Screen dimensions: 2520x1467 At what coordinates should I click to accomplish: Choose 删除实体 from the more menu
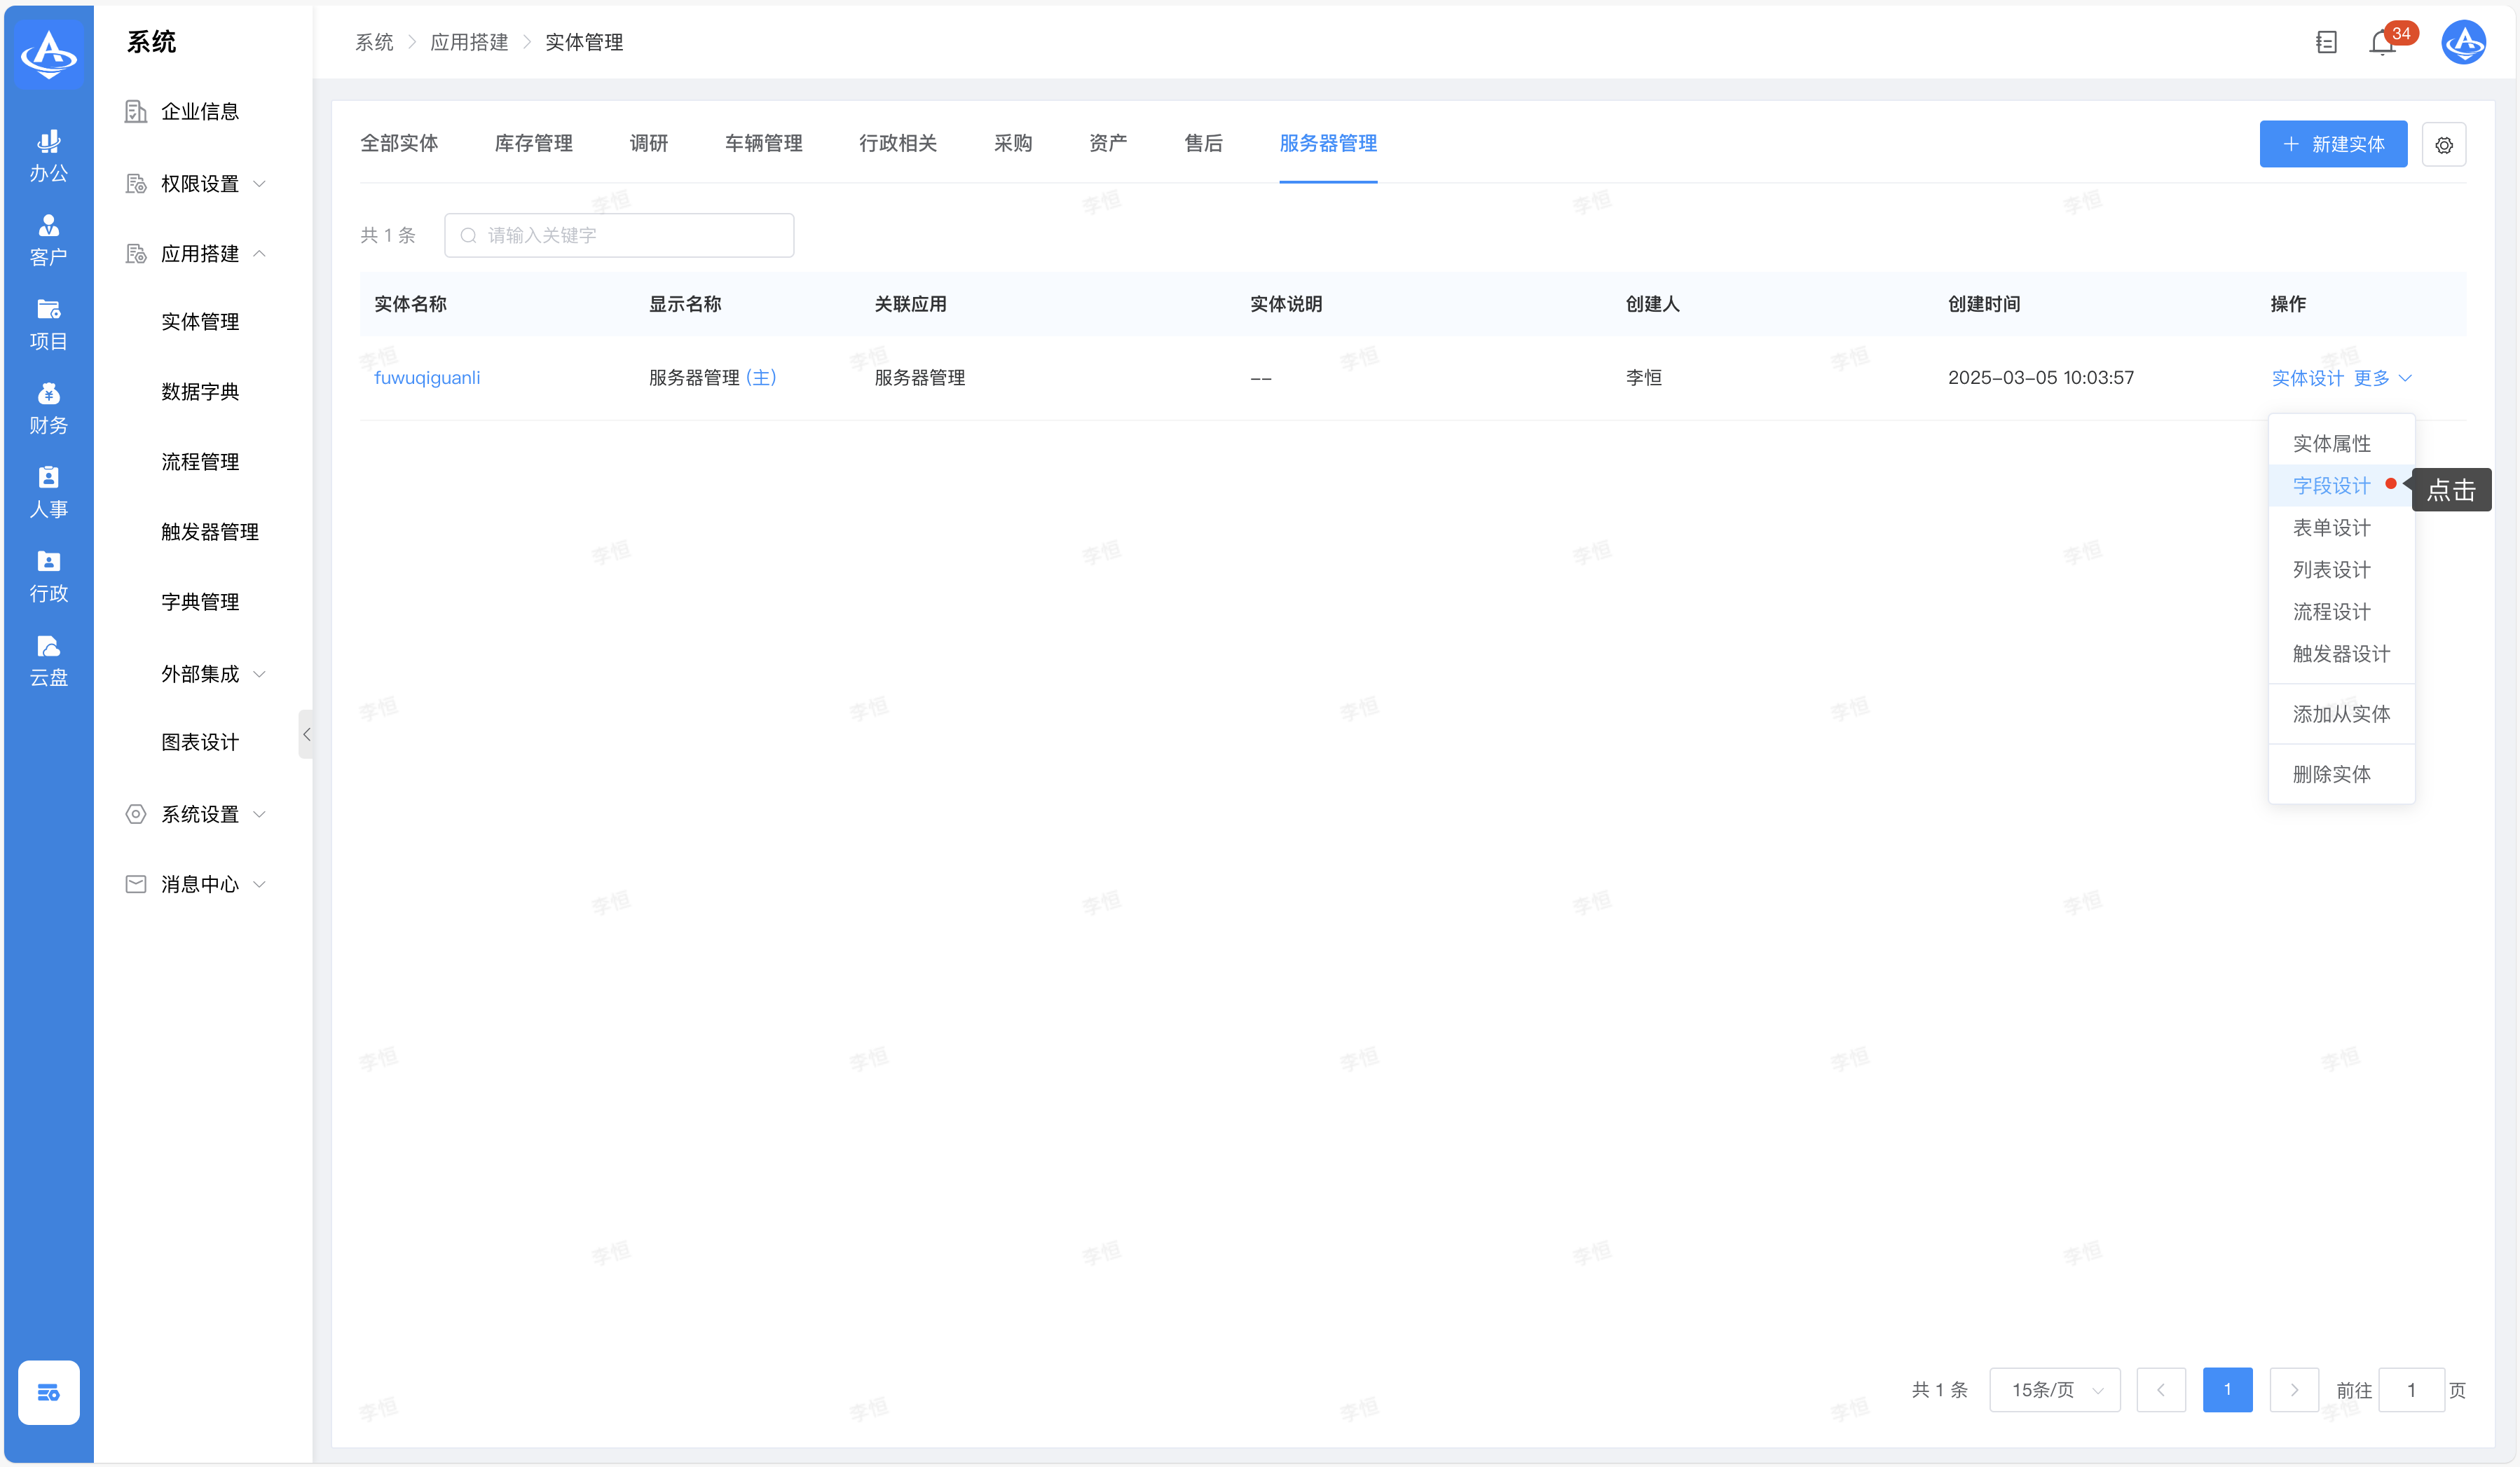2331,774
